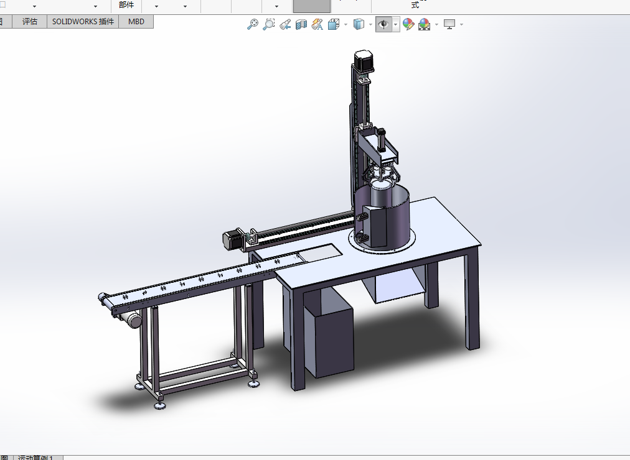Expand the View Orientation dropdown arrow
This screenshot has height=460, width=630.
coord(346,25)
